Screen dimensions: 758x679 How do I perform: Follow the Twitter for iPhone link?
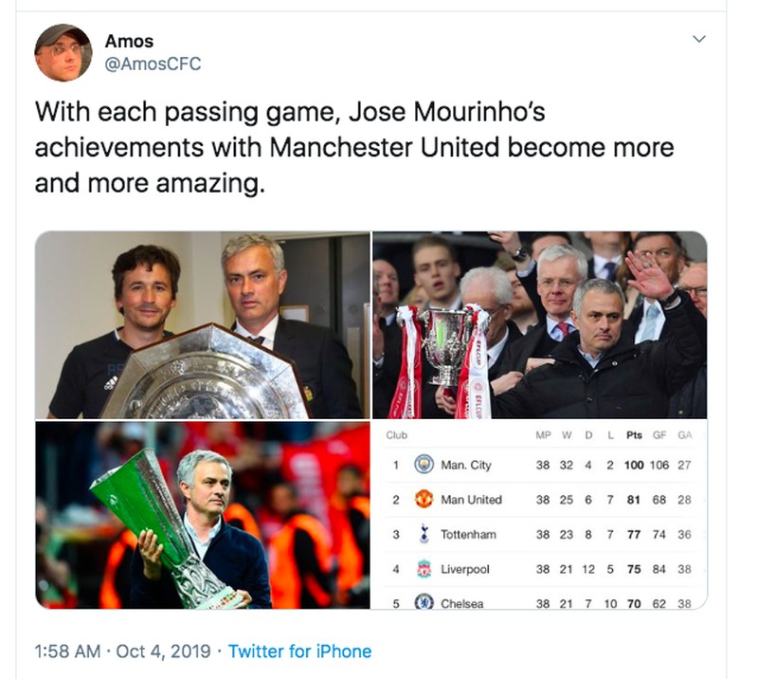(299, 651)
